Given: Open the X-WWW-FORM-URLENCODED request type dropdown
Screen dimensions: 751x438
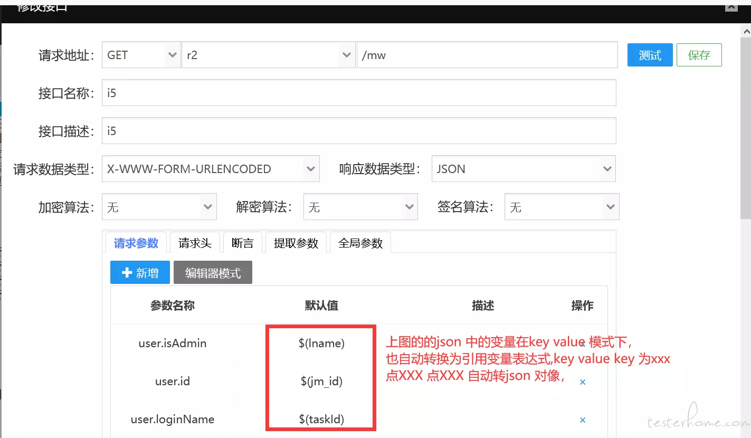Looking at the screenshot, I should (211, 169).
